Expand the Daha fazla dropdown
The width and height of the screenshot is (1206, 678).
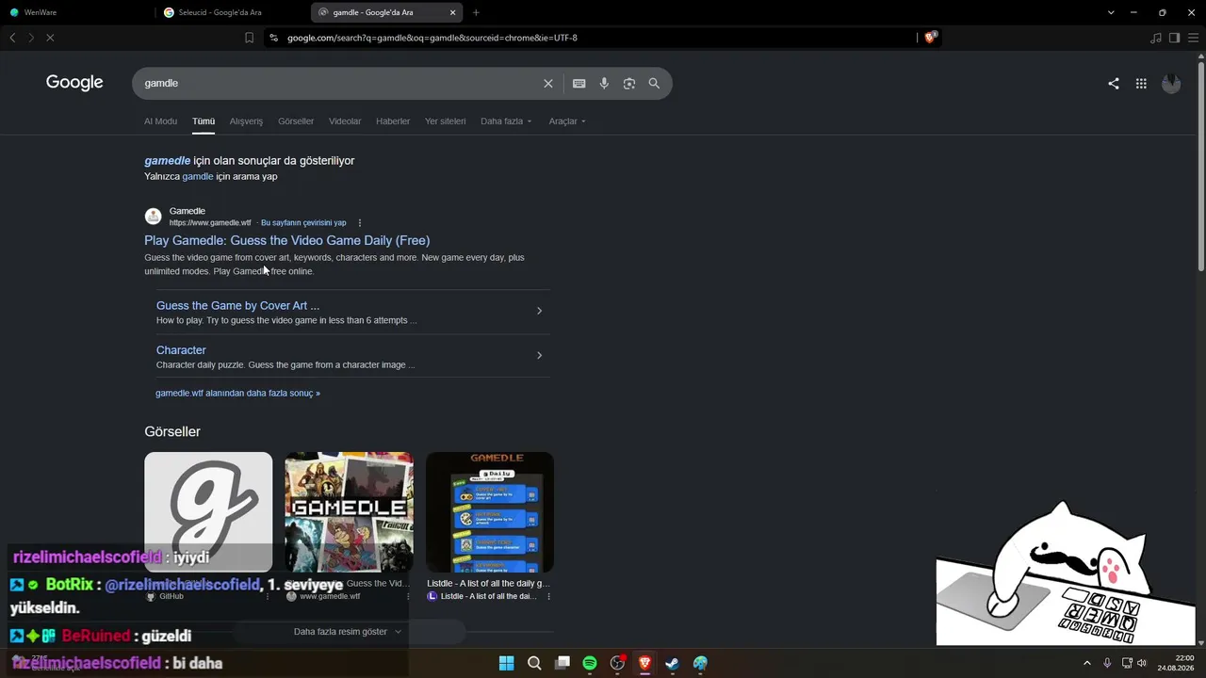506,121
